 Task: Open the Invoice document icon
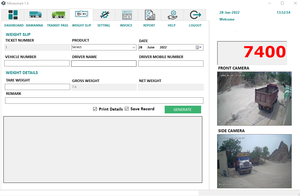point(127,15)
